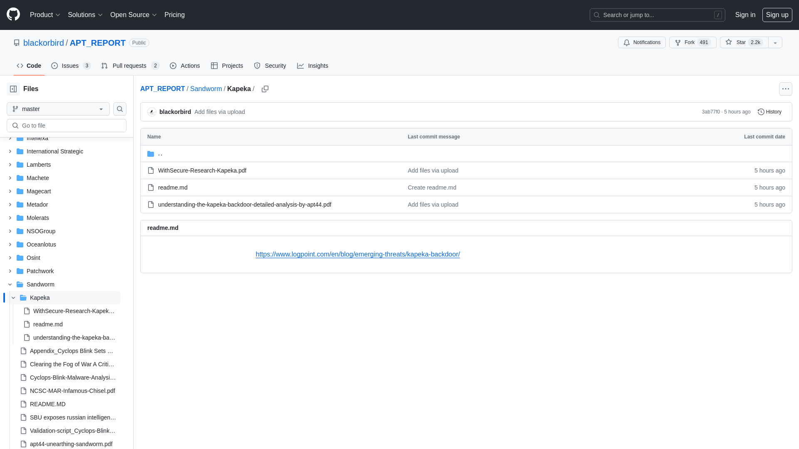Click the Sign up button

(777, 15)
